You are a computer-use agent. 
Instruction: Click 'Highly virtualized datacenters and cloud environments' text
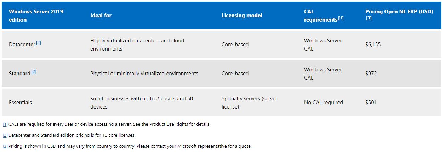tap(137, 45)
